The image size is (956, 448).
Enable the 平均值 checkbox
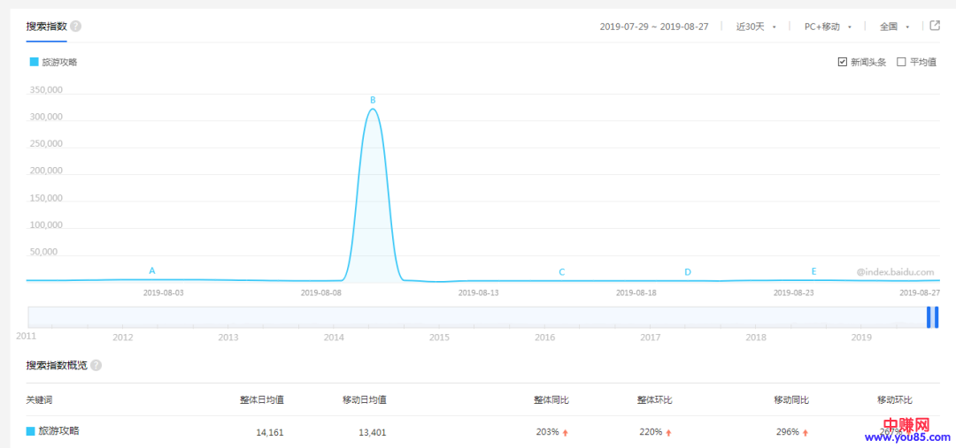pos(901,62)
